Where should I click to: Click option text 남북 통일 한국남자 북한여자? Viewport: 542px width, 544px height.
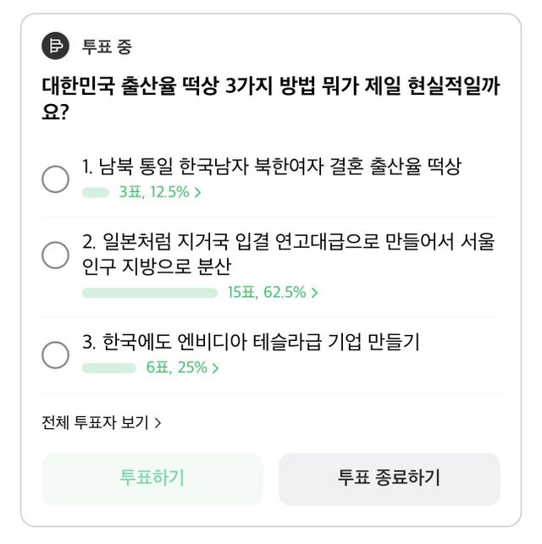tap(272, 167)
